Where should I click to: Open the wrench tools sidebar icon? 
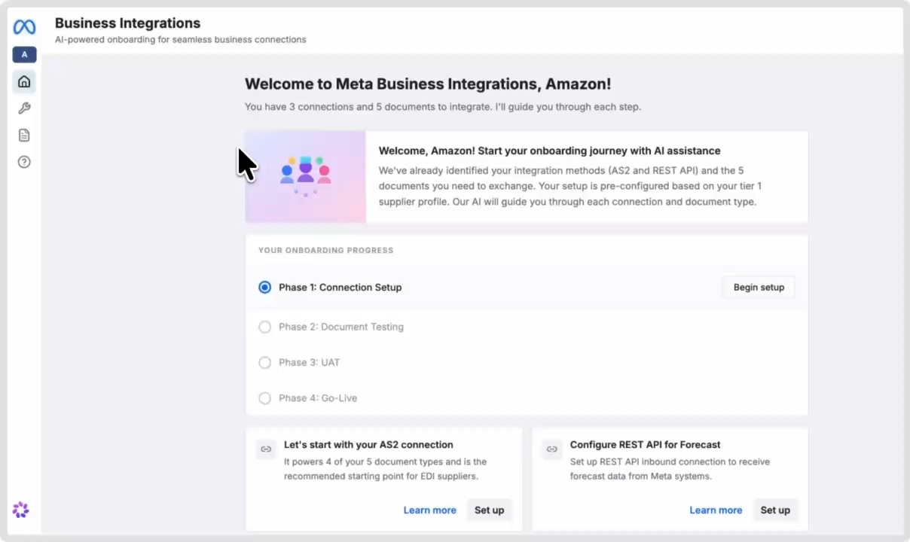point(24,108)
